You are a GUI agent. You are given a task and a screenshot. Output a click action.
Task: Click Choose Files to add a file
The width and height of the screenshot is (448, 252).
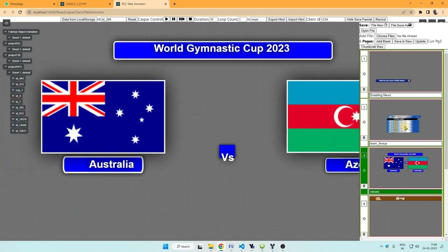tap(385, 36)
